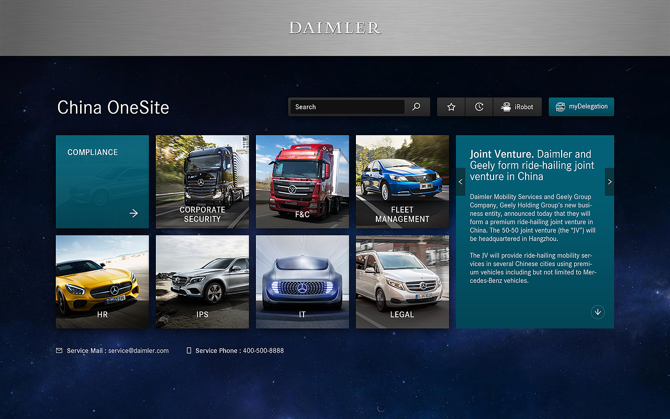Open the HR tile
Screen dimensions: 670x419
click(102, 282)
